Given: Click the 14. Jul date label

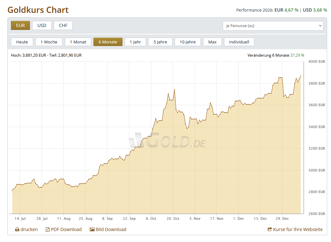Looking at the screenshot, I should 20,219.
